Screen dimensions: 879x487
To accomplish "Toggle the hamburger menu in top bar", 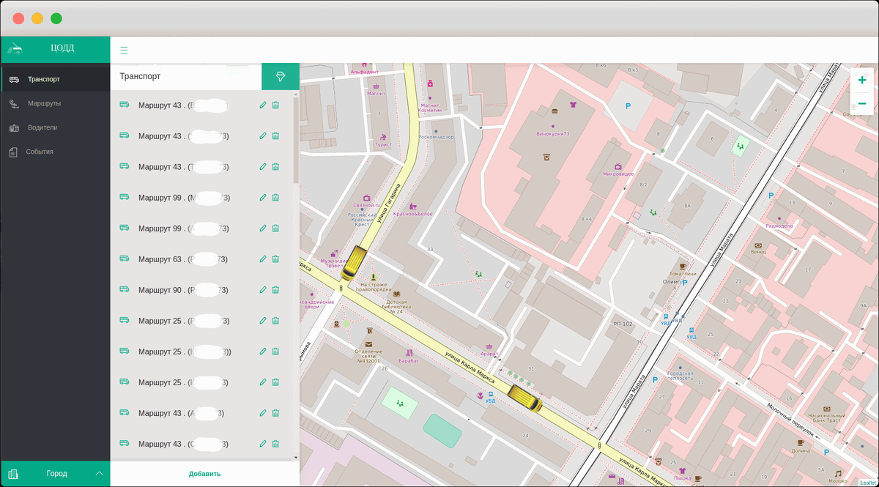I will pos(124,51).
